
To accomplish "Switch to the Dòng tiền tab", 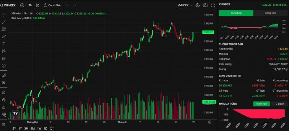I will pos(270,13).
